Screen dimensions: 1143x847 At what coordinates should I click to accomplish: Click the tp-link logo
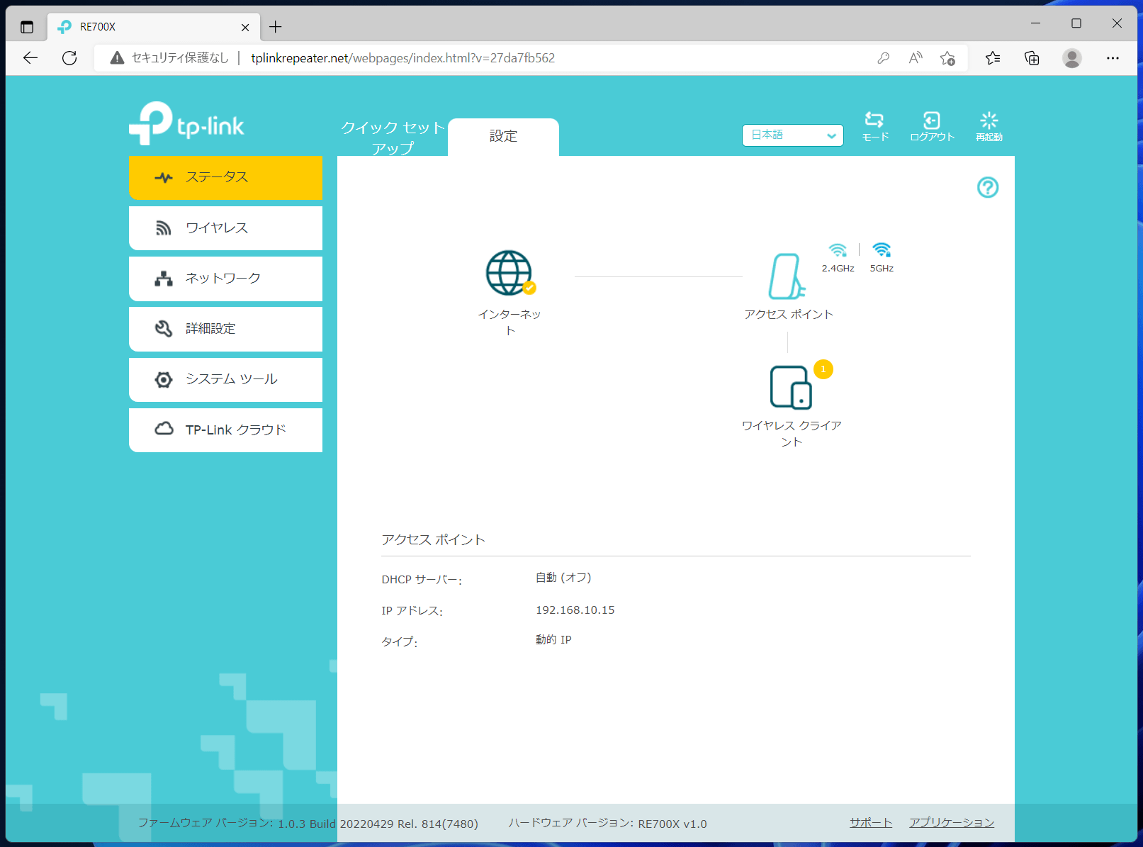tap(186, 124)
